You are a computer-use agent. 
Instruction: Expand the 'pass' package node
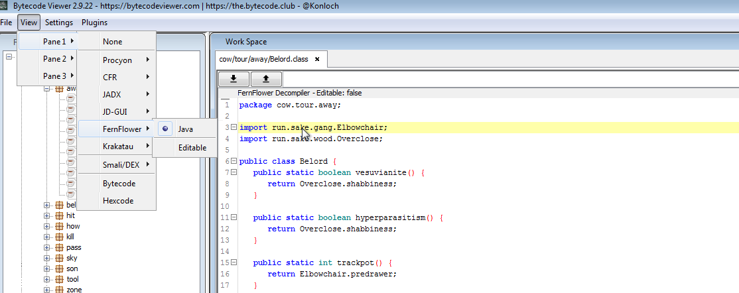(46, 247)
